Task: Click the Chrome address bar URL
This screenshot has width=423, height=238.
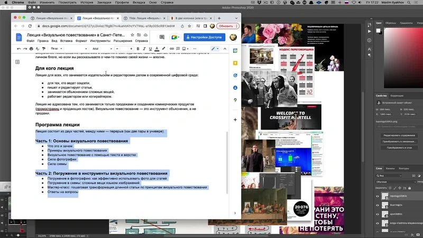Action: pos(108,26)
